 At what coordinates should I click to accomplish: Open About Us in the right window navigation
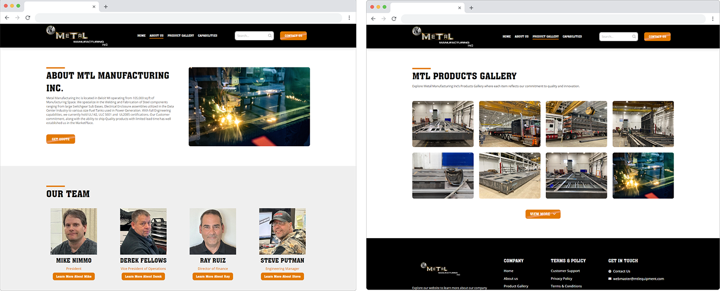click(522, 37)
